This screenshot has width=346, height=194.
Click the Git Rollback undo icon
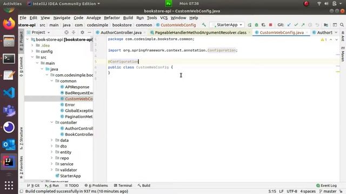317,25
